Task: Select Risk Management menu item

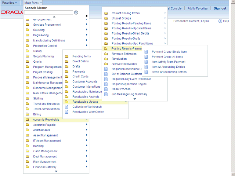Action: click(45, 162)
